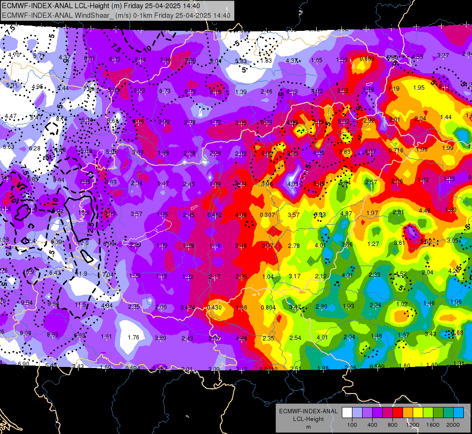Image resolution: width=472 pixels, height=434 pixels.
Task: Select the white legend swatch
Action: point(347,412)
